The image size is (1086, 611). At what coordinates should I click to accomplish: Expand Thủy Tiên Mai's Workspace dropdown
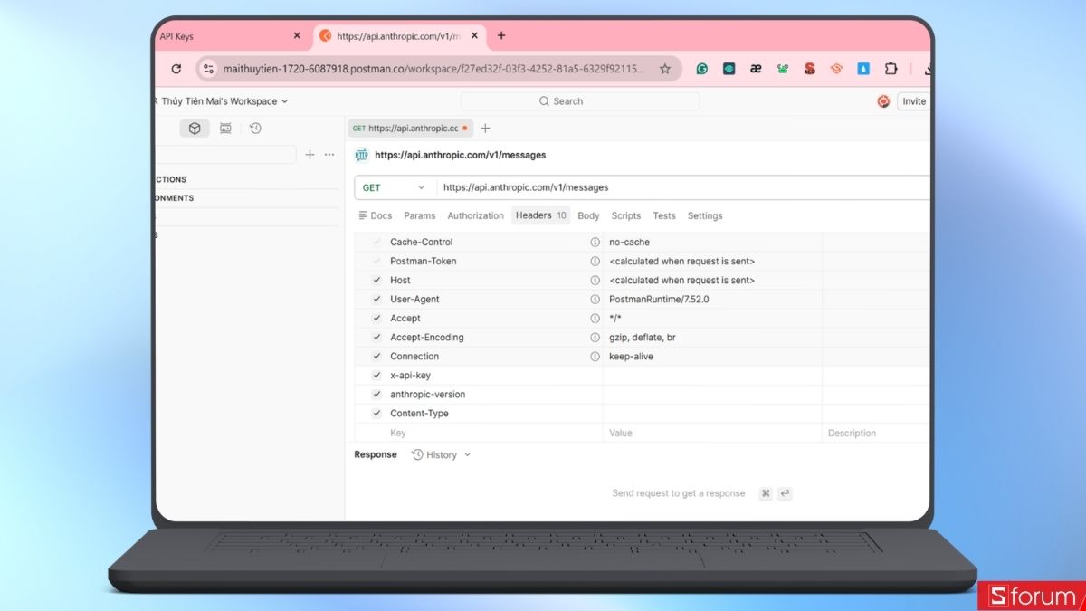point(224,101)
